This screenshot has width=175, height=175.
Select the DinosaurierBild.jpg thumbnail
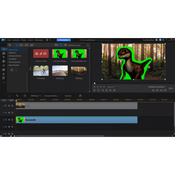(60, 53)
